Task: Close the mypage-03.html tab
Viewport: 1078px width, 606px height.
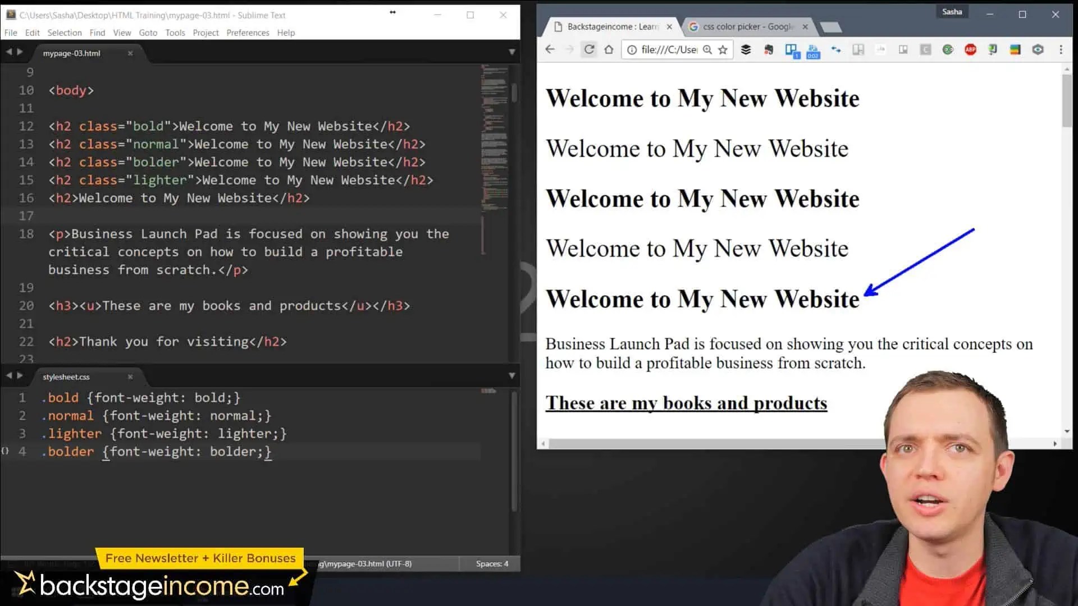Action: [130, 53]
